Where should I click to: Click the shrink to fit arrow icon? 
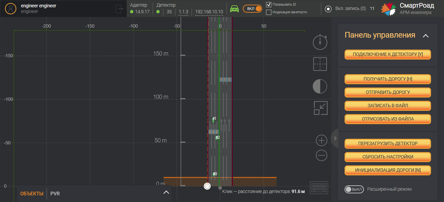tap(321, 108)
